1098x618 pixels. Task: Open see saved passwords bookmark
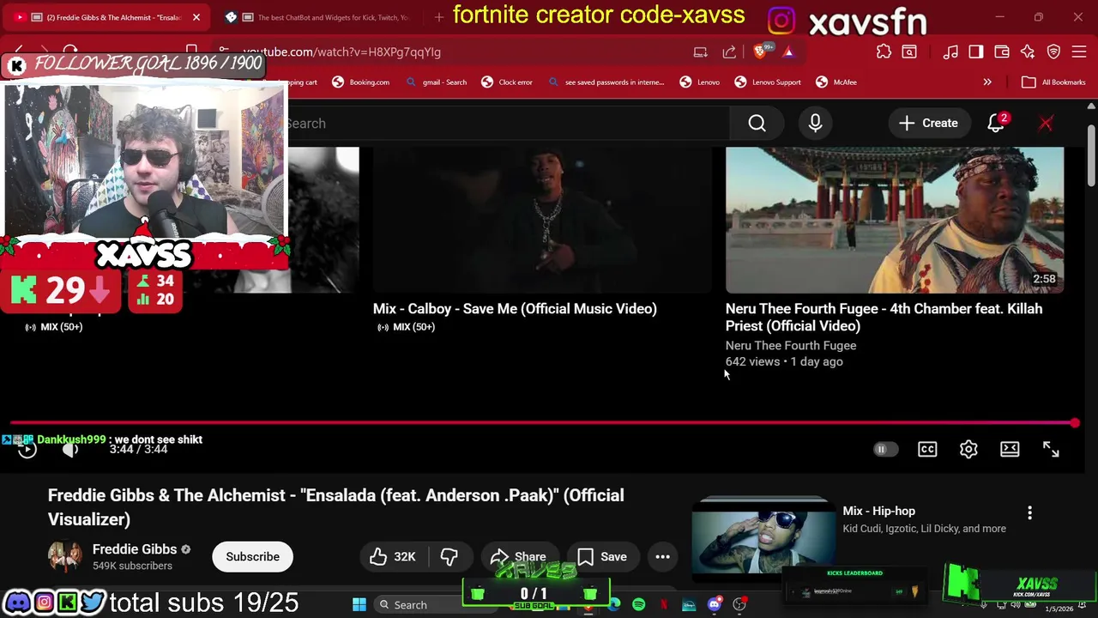pyautogui.click(x=607, y=82)
